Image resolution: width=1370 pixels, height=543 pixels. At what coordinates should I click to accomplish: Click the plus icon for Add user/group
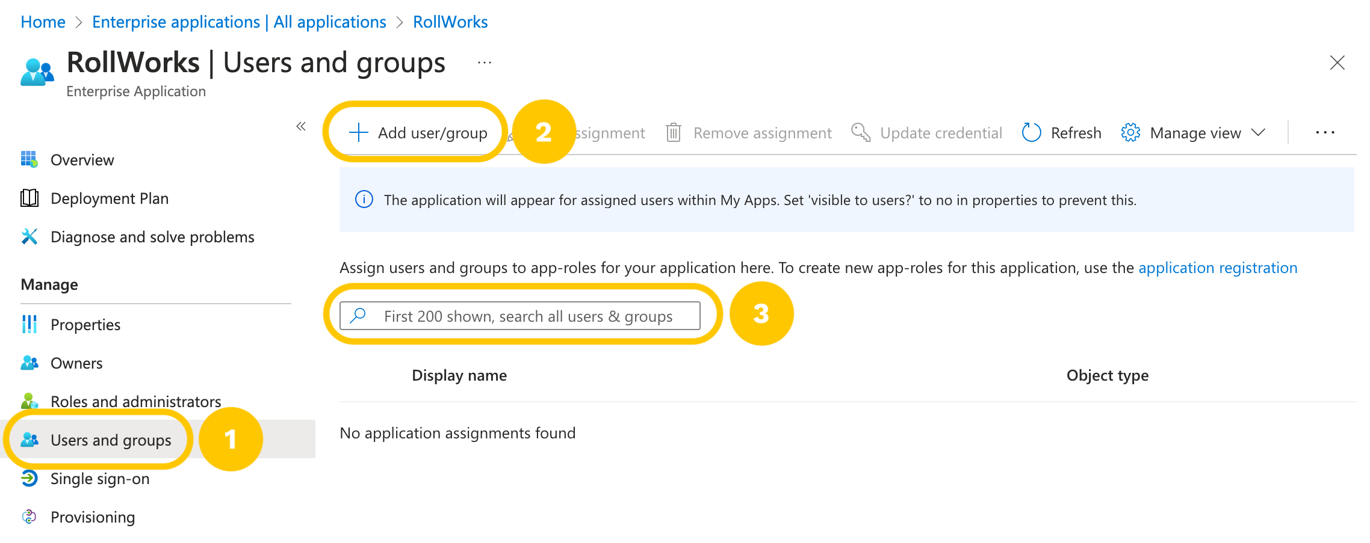pyautogui.click(x=358, y=132)
